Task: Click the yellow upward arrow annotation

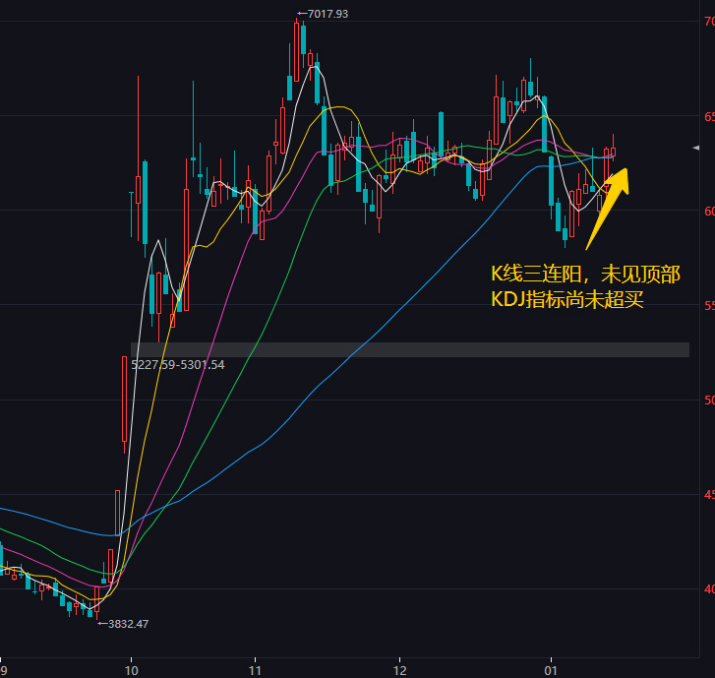Action: 608,207
